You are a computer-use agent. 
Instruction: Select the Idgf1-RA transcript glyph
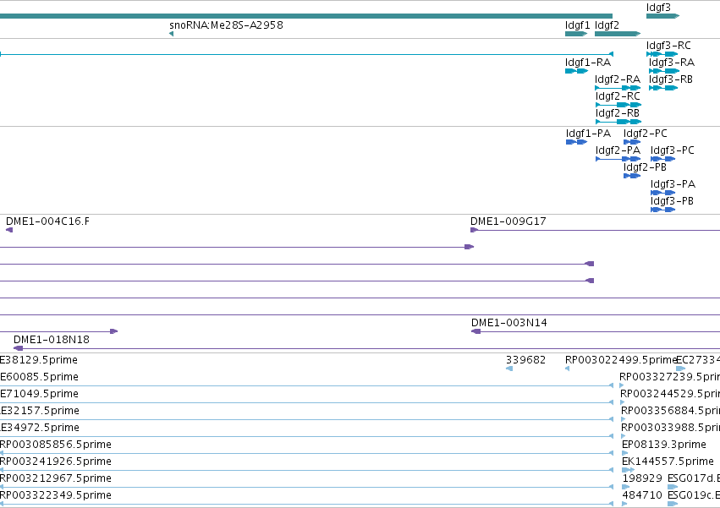click(577, 71)
